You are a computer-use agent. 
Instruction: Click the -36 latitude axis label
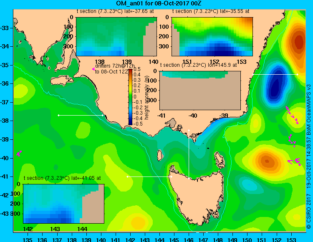5,83
